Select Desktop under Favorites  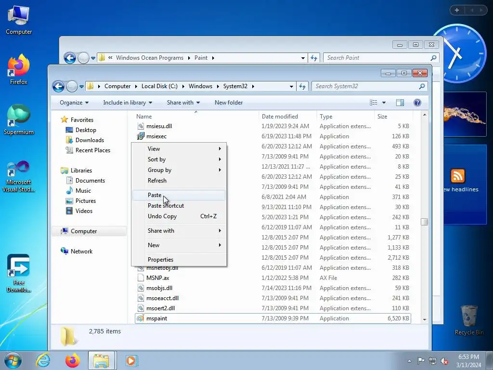coord(86,130)
